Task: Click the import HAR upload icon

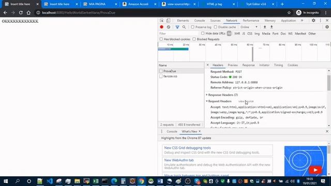Action: pos(265,27)
